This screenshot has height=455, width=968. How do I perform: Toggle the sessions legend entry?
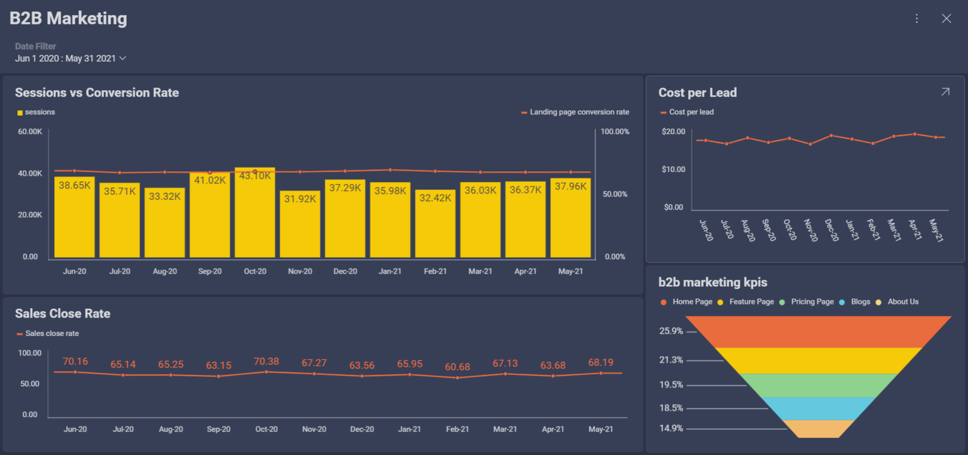(x=35, y=112)
